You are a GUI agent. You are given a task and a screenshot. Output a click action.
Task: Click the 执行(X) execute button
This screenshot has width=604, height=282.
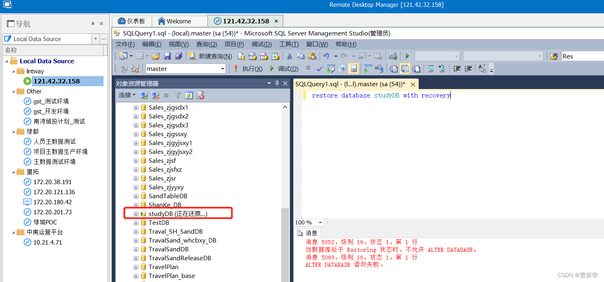pyautogui.click(x=248, y=69)
